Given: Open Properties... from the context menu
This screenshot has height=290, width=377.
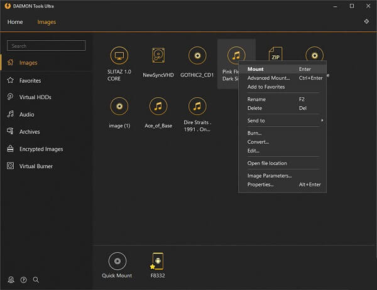Looking at the screenshot, I should [x=282, y=185].
